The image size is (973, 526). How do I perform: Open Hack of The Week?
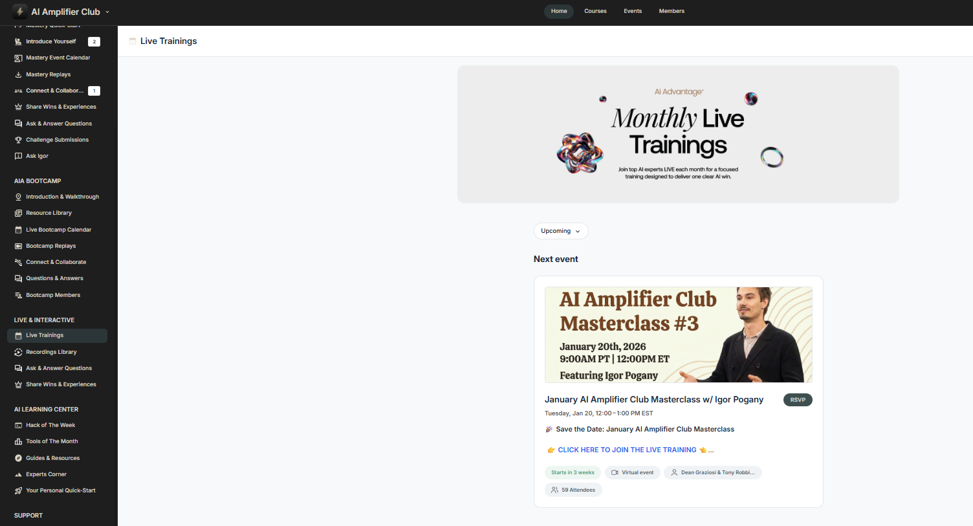[51, 424]
